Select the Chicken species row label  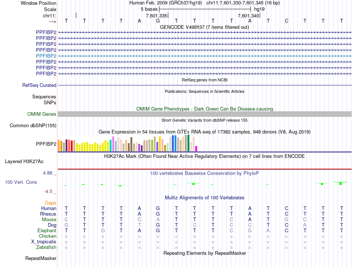click(x=47, y=236)
